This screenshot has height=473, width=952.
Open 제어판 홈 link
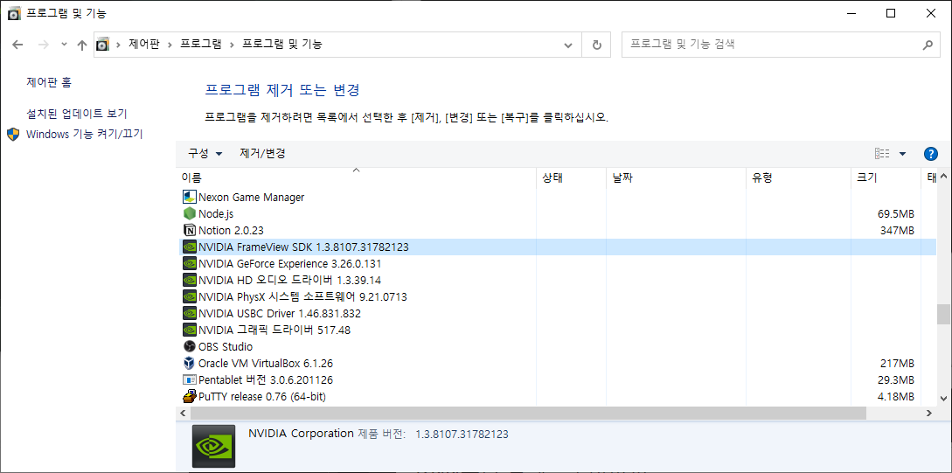pos(49,82)
